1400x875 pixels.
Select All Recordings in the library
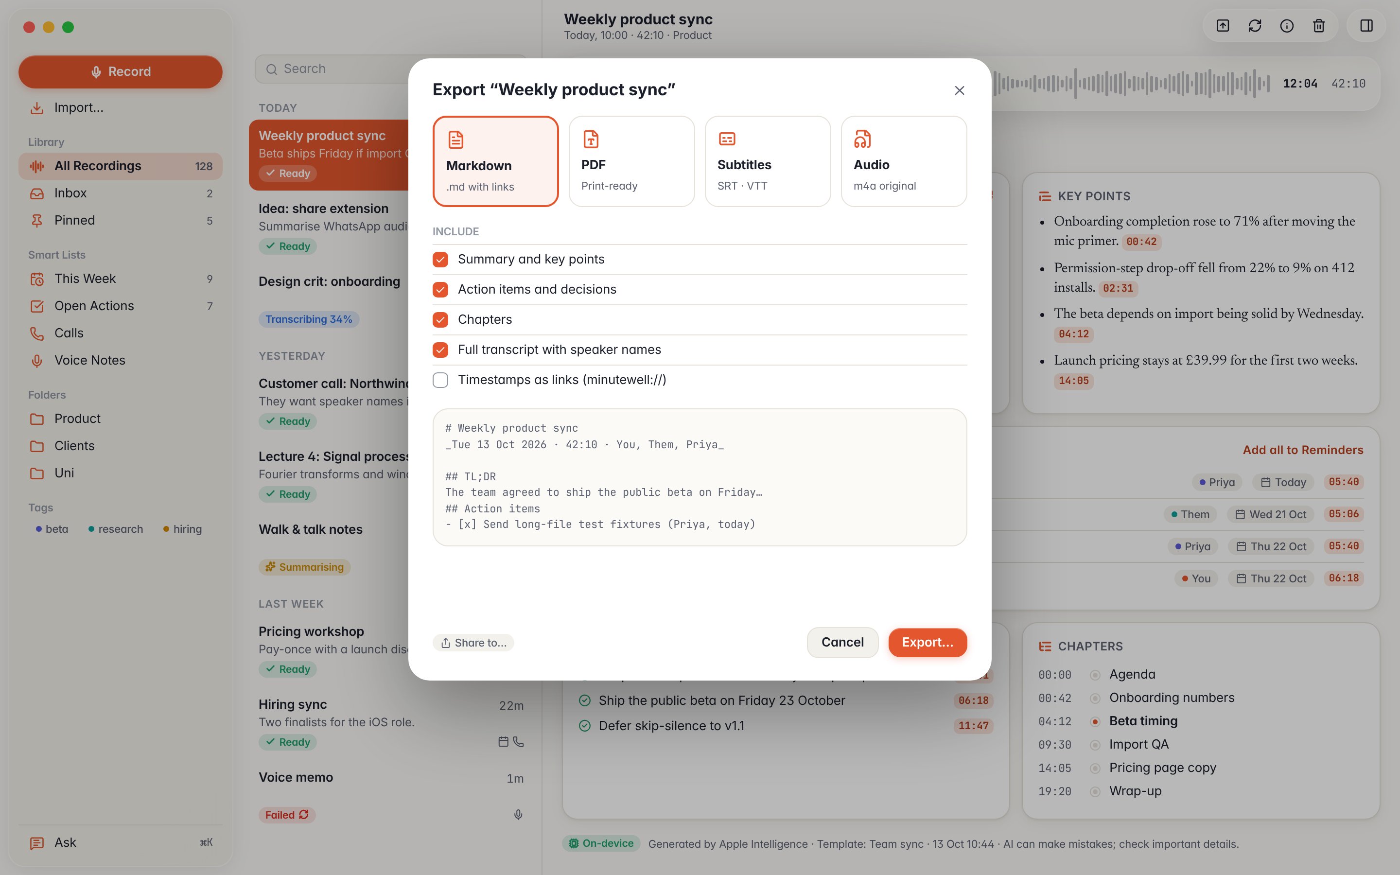121,166
